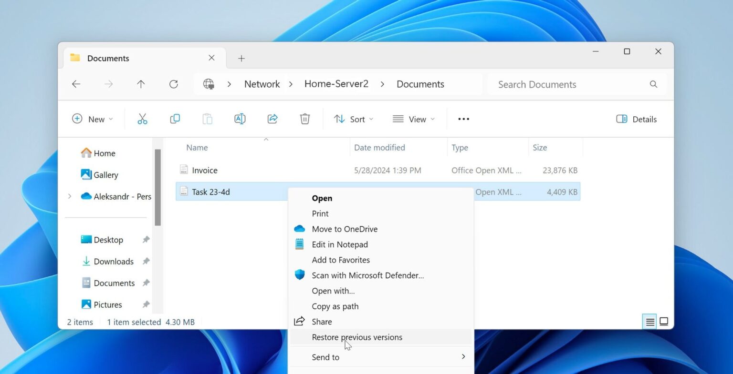The width and height of the screenshot is (733, 374).
Task: Switch to large thumbnails view in status bar
Action: tap(664, 322)
